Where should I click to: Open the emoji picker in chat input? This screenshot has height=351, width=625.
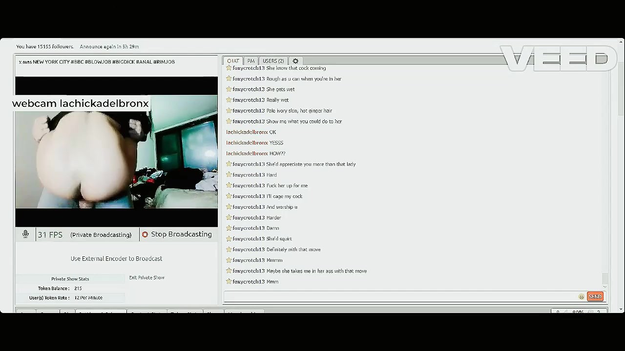[x=581, y=297]
